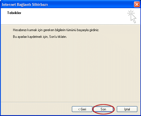141x116 pixels.
Task: Click the less-than arrow on Geri button
Action: [79, 109]
